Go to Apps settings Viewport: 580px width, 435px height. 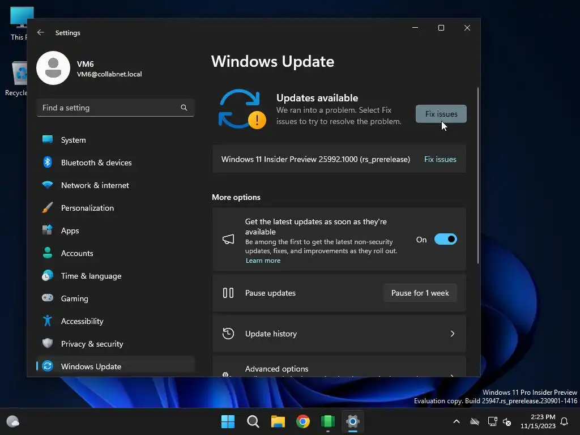[116, 231]
